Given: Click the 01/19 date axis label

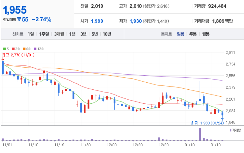Looking at the screenshot, I should [x=216, y=145].
